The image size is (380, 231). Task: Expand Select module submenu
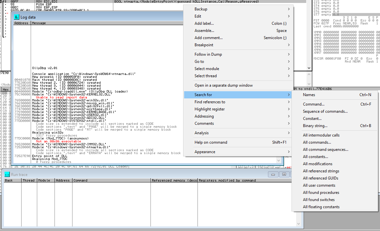click(x=238, y=69)
